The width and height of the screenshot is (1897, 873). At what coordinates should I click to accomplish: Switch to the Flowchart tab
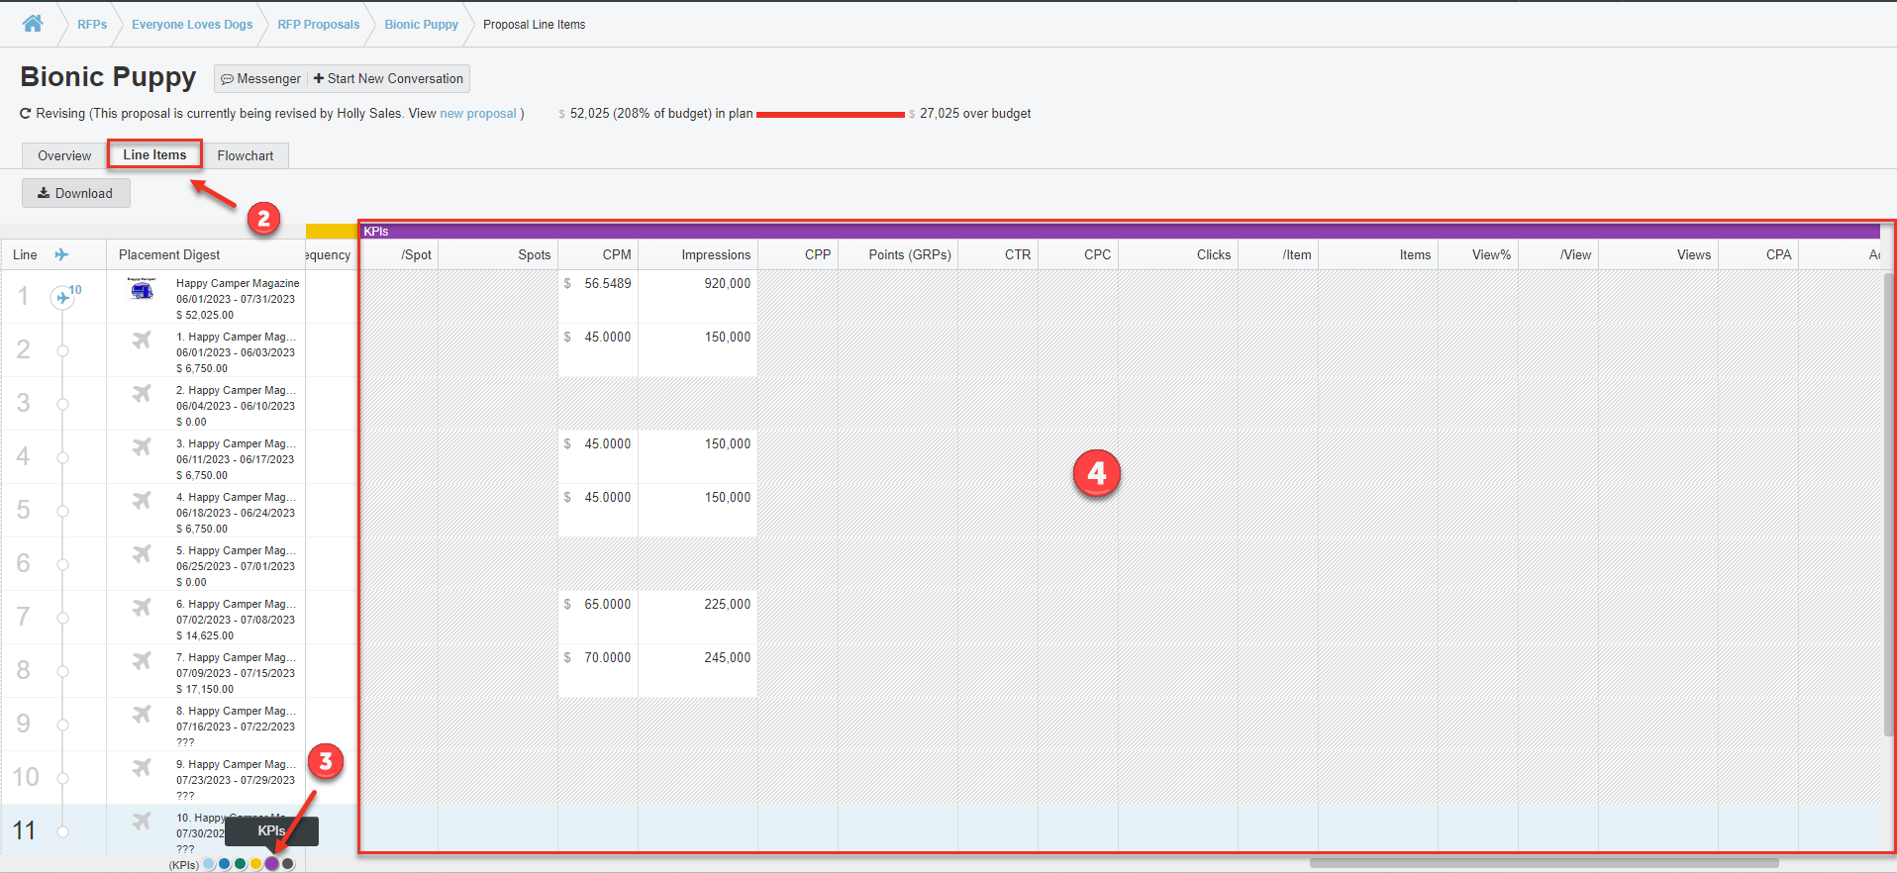coord(245,155)
